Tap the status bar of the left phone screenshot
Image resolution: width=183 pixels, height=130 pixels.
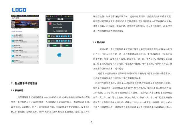[25, 15]
